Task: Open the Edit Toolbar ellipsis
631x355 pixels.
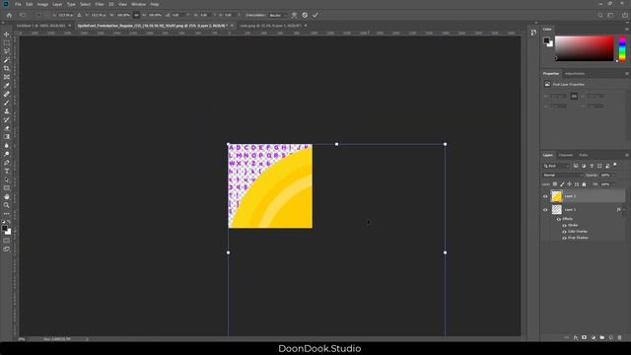Action: coord(7,214)
